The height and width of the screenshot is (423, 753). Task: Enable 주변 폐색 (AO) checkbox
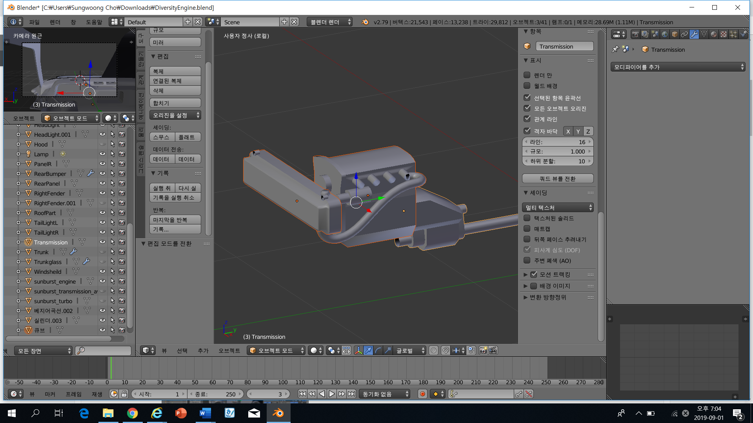(x=527, y=260)
